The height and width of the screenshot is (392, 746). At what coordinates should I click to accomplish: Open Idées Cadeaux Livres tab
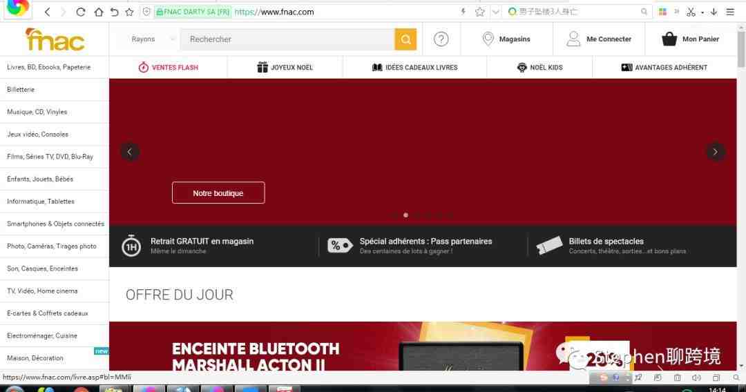pyautogui.click(x=414, y=68)
